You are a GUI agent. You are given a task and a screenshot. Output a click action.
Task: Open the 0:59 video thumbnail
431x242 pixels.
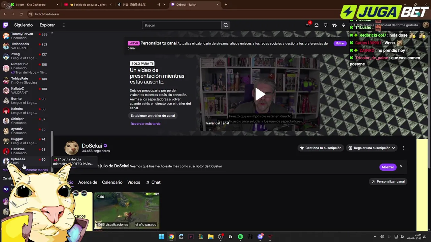pos(127,210)
